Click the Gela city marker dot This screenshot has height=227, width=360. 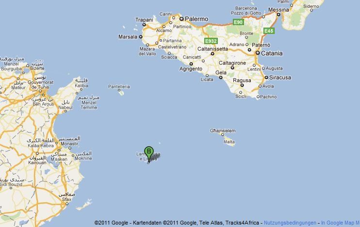[221, 77]
